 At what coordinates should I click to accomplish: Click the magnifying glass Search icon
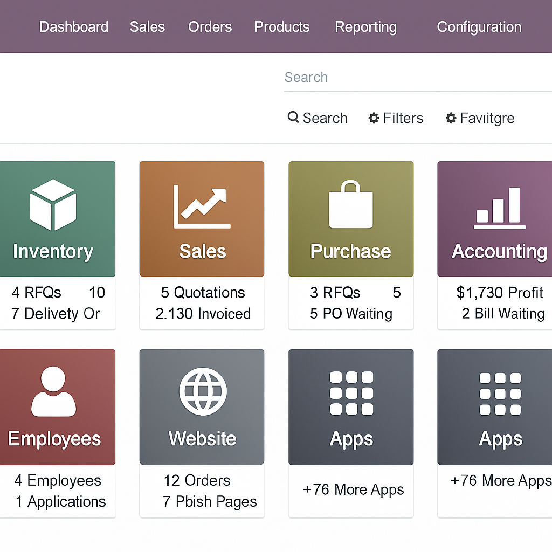[293, 118]
